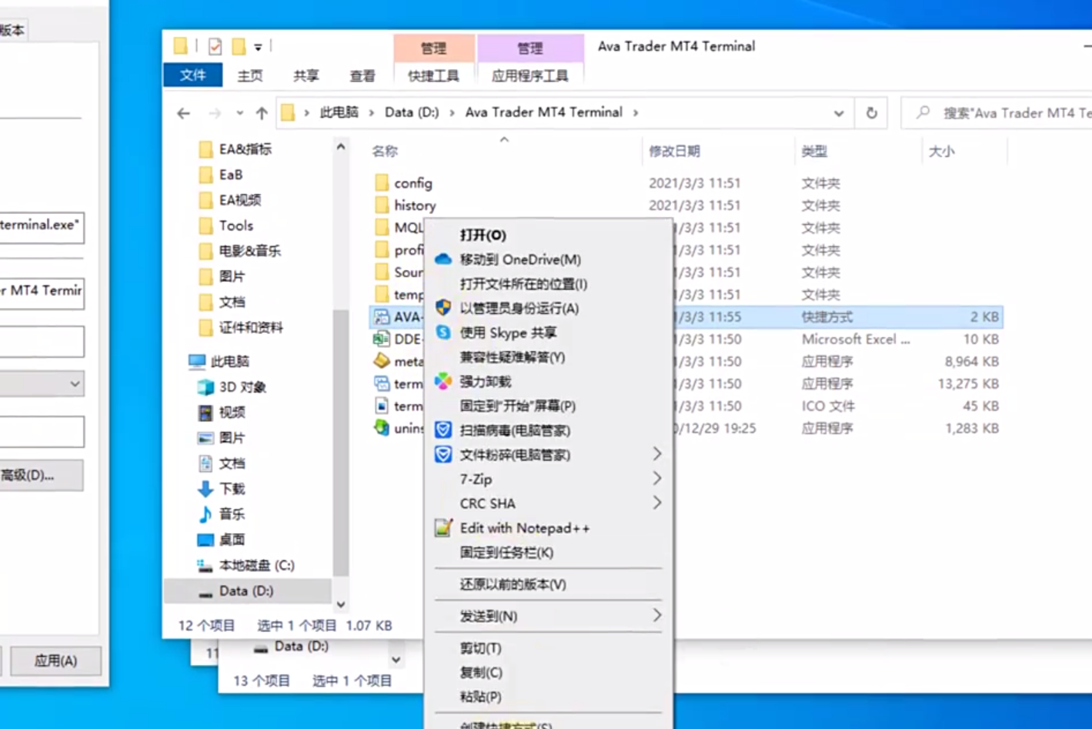Click the refresh button beside address bar
Viewport: 1092px width, 729px height.
tap(872, 113)
